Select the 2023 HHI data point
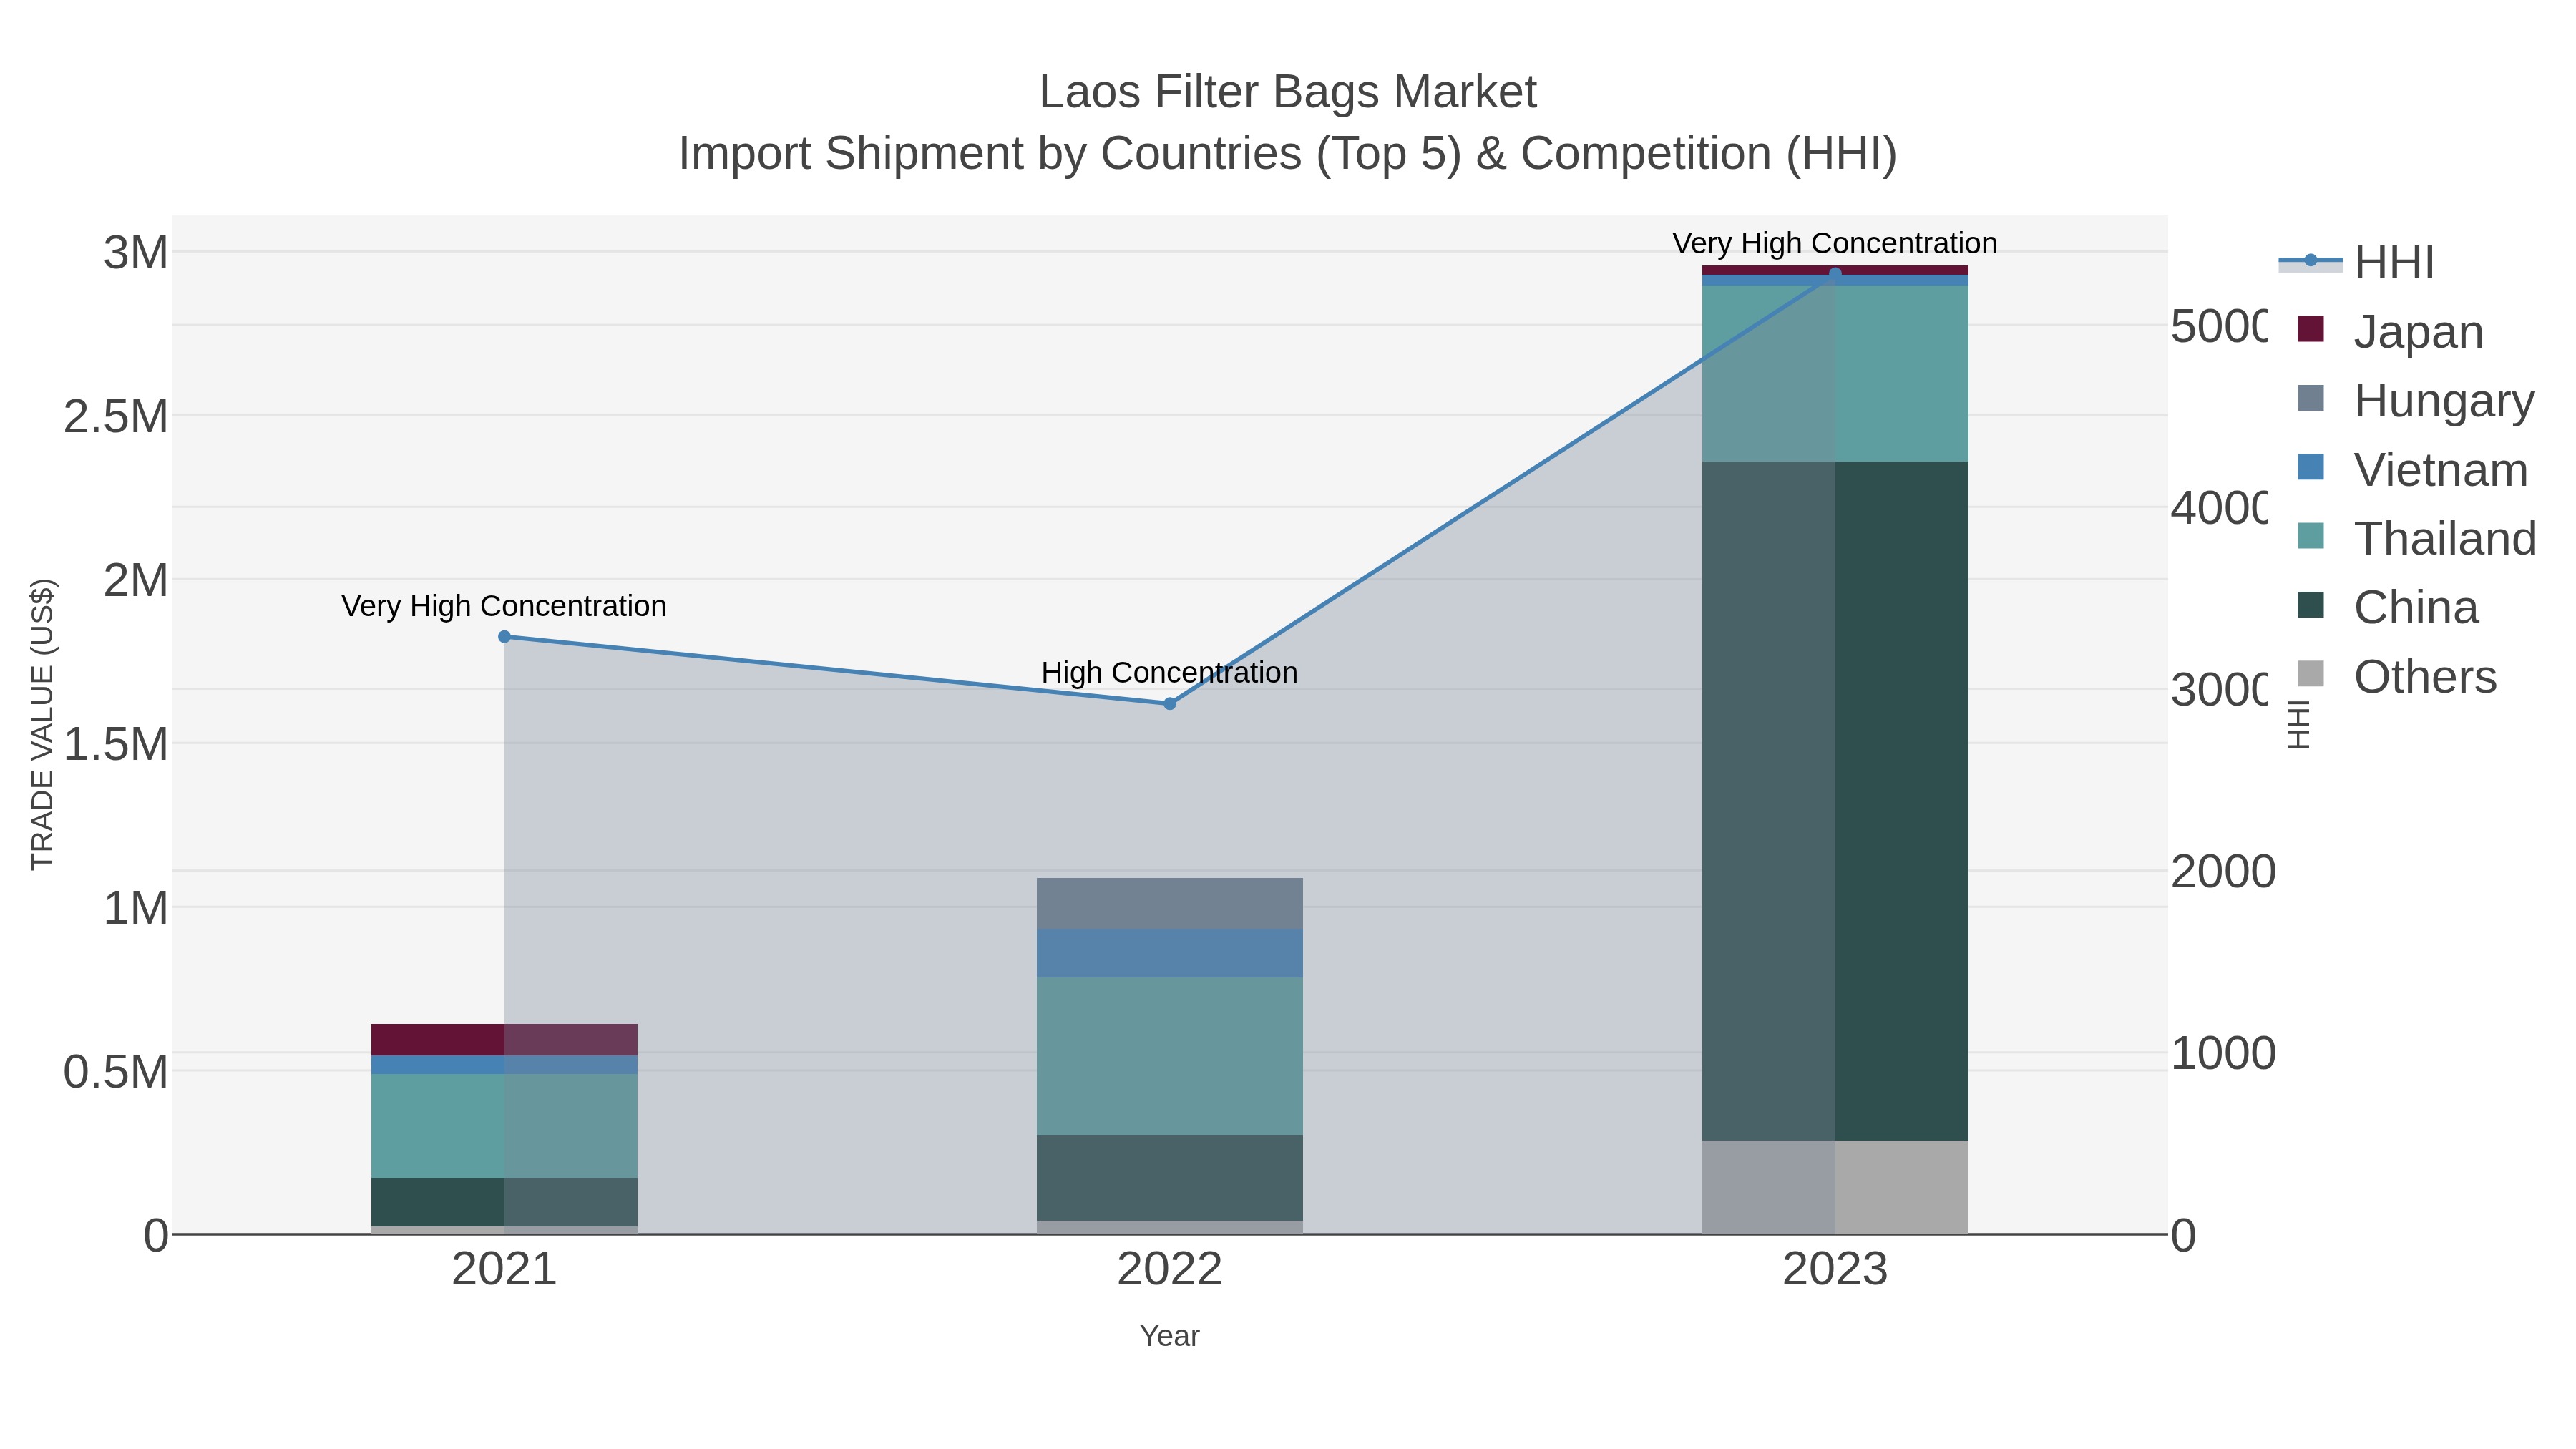 (1835, 273)
